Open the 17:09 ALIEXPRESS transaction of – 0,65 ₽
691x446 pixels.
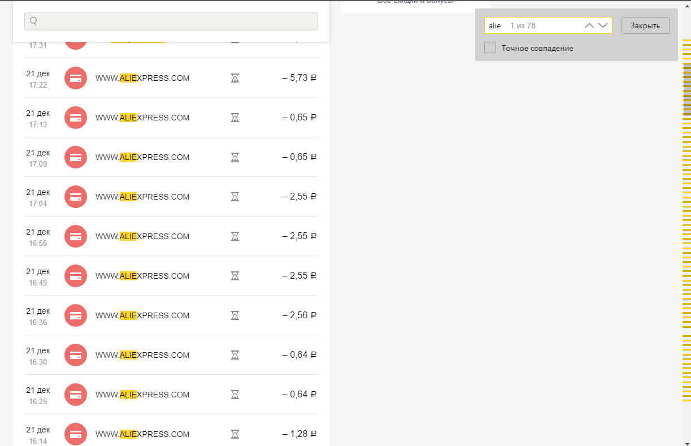[171, 157]
